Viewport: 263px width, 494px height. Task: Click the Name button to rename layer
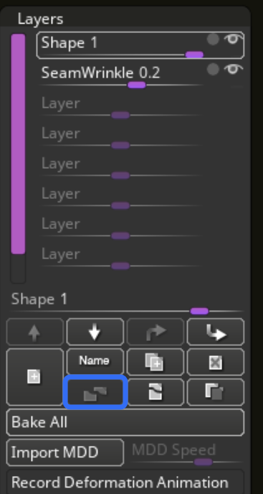pos(95,362)
